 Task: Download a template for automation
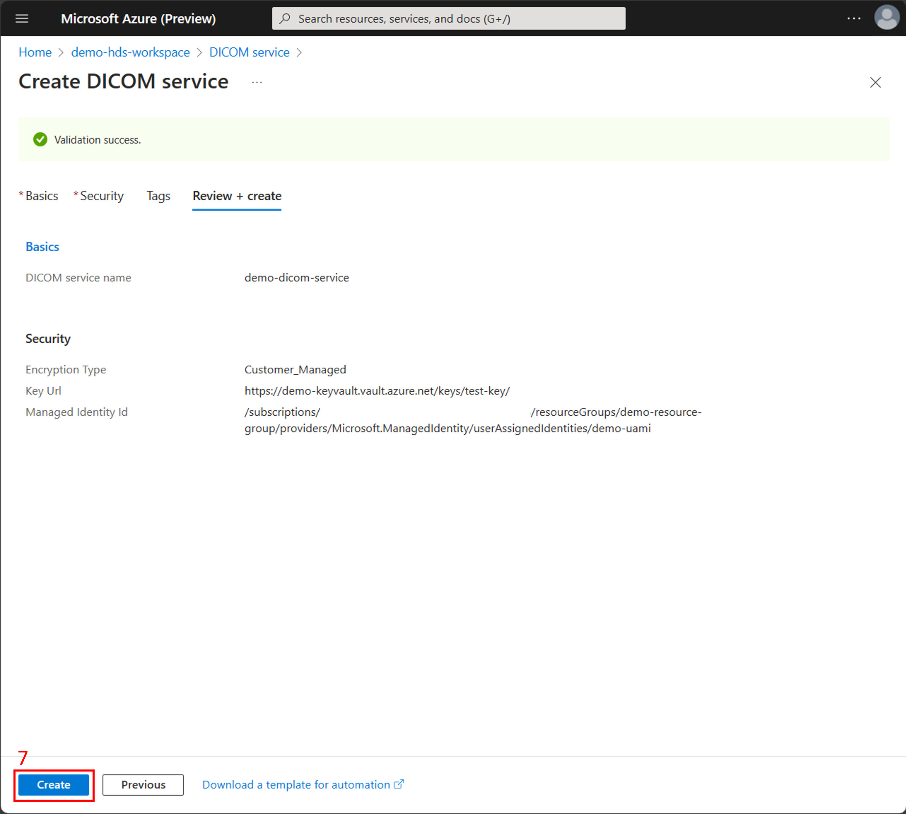click(296, 784)
